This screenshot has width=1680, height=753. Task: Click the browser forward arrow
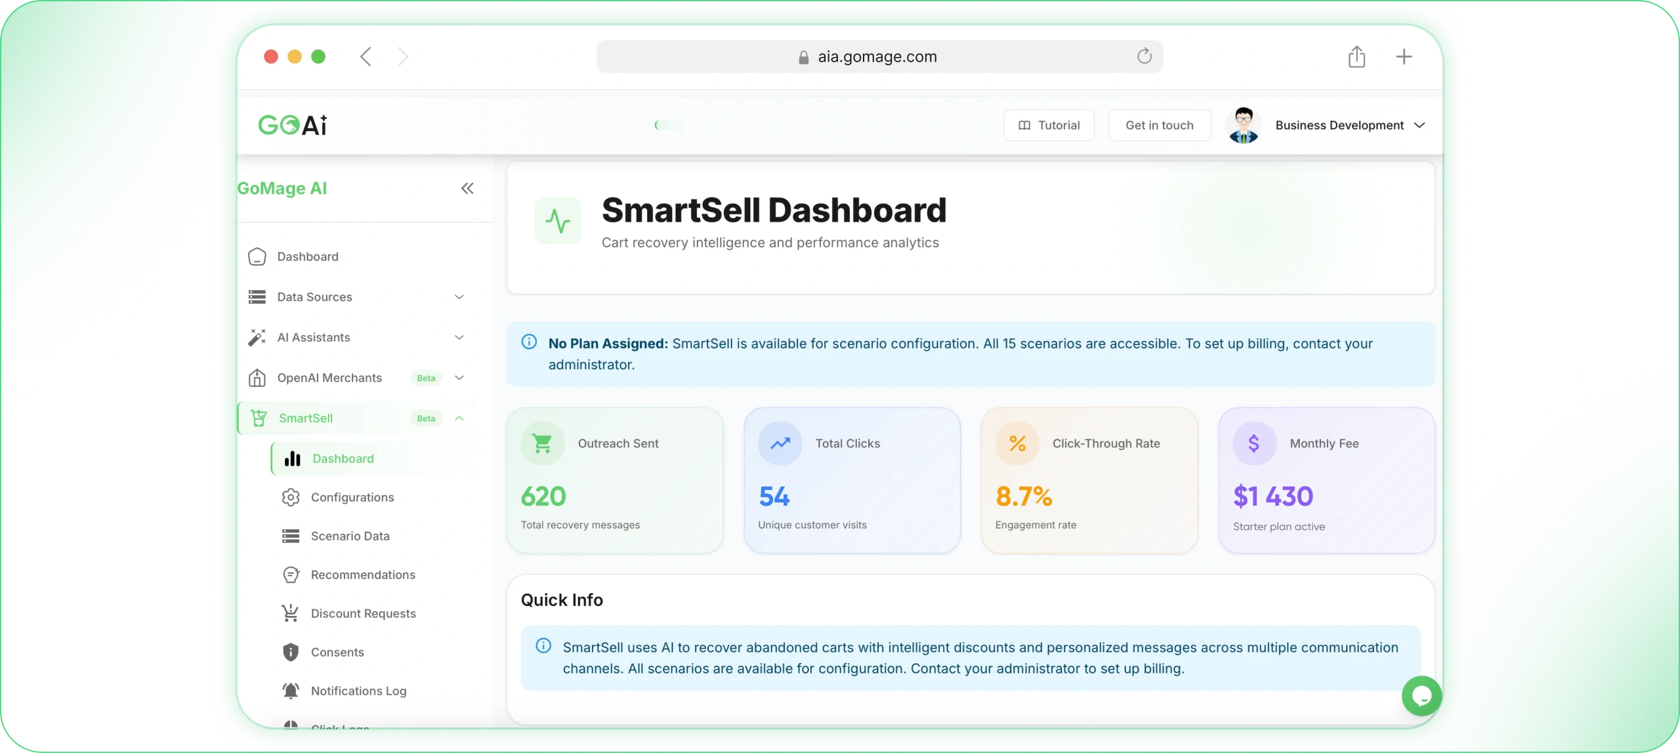(x=403, y=56)
